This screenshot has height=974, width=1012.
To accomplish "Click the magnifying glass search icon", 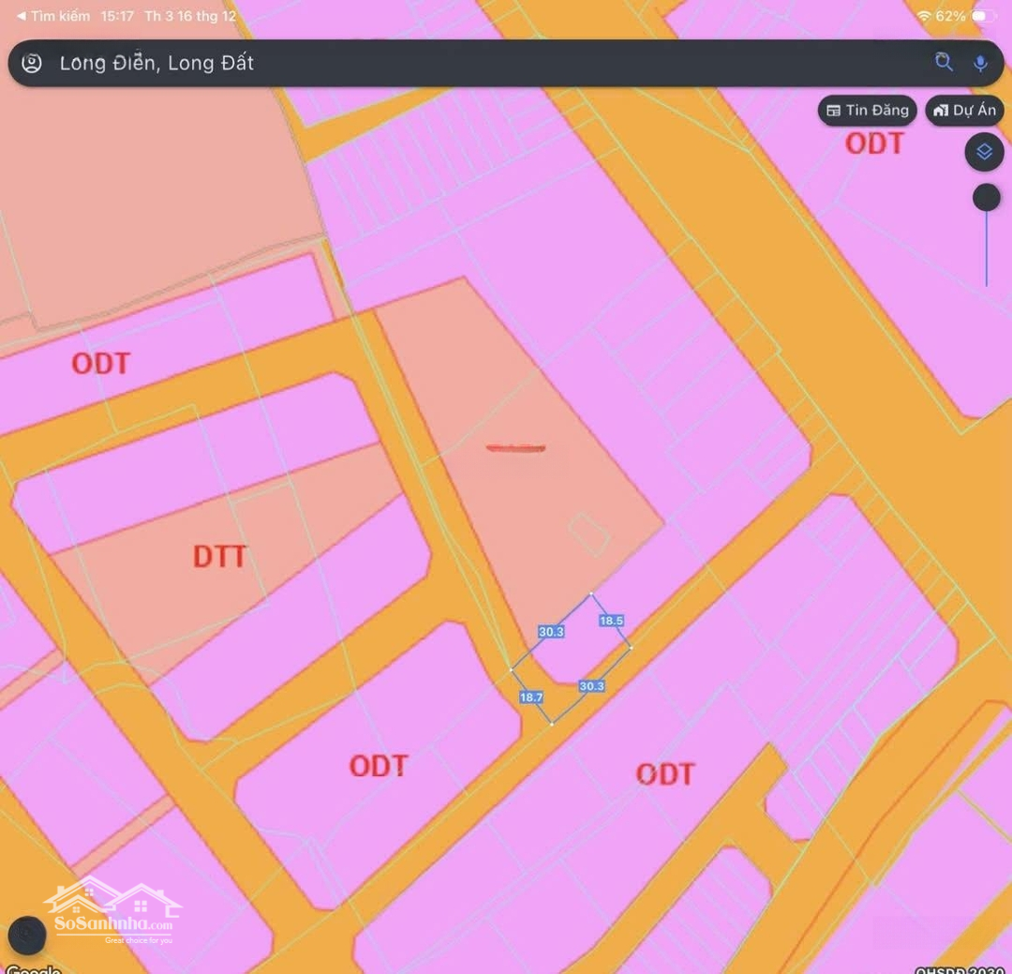I will point(944,62).
